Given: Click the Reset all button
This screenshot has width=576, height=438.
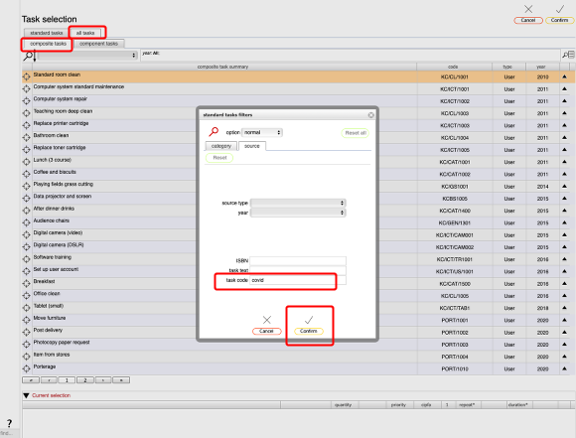Looking at the screenshot, I should [356, 133].
